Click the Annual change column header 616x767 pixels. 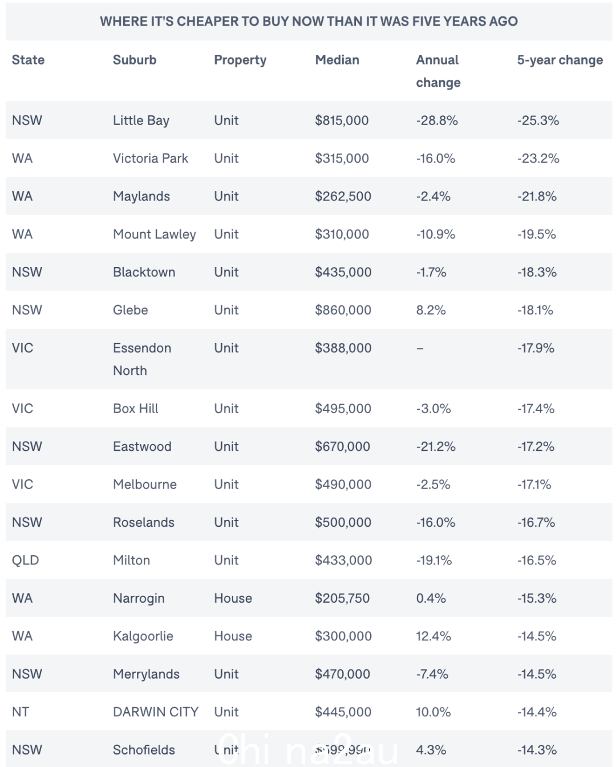[438, 71]
